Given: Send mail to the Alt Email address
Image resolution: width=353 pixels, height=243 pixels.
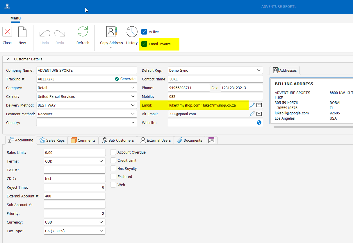Looking at the screenshot, I should pos(259,114).
